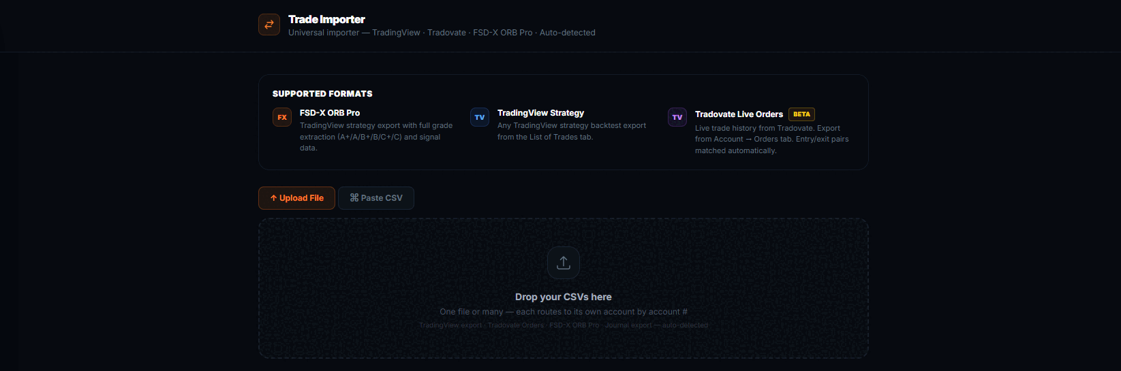Click the 'Universal importer' subtitle line

[x=442, y=33]
